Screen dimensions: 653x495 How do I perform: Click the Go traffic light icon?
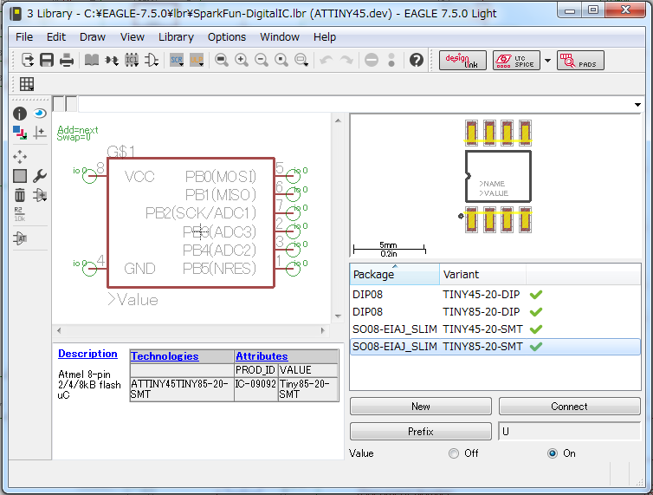(391, 60)
